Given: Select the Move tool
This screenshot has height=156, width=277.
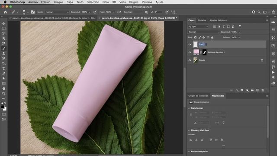Looking at the screenshot, I should click(4, 23).
